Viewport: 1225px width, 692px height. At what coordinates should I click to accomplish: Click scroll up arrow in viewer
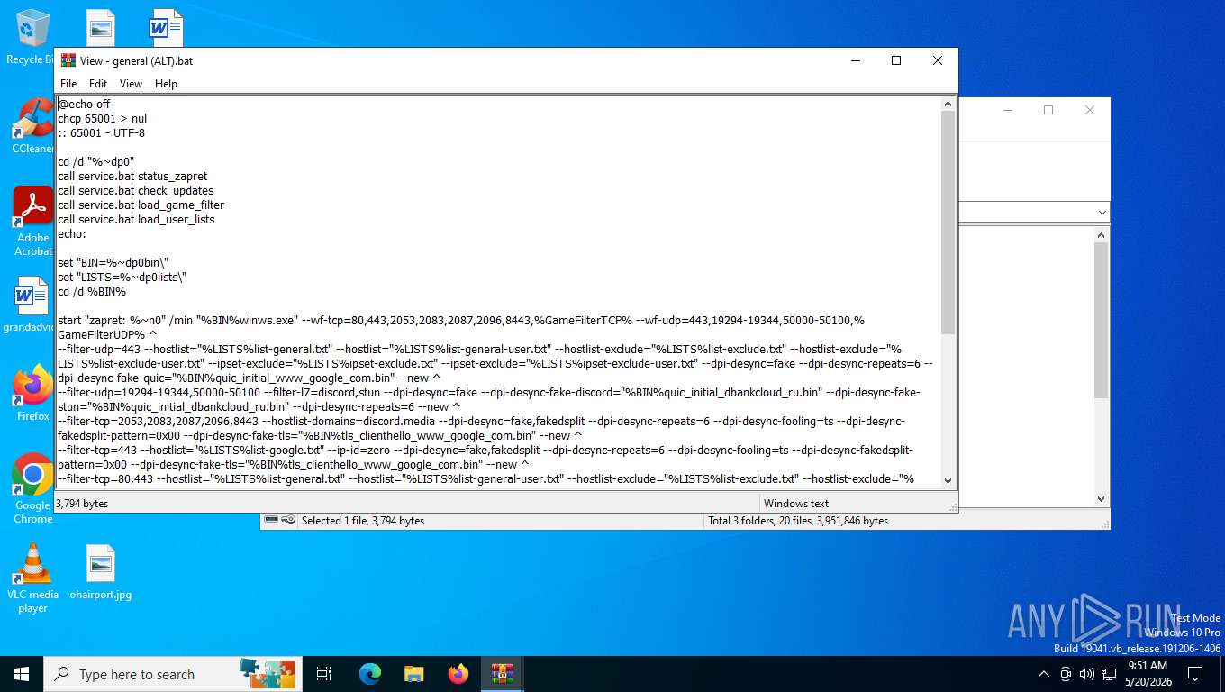pyautogui.click(x=948, y=104)
